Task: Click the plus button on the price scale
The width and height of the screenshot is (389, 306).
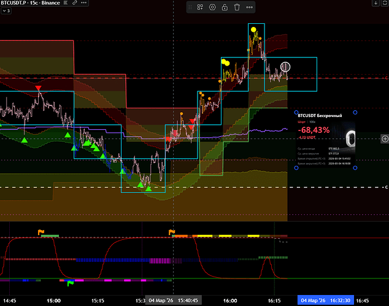Action: [385, 138]
